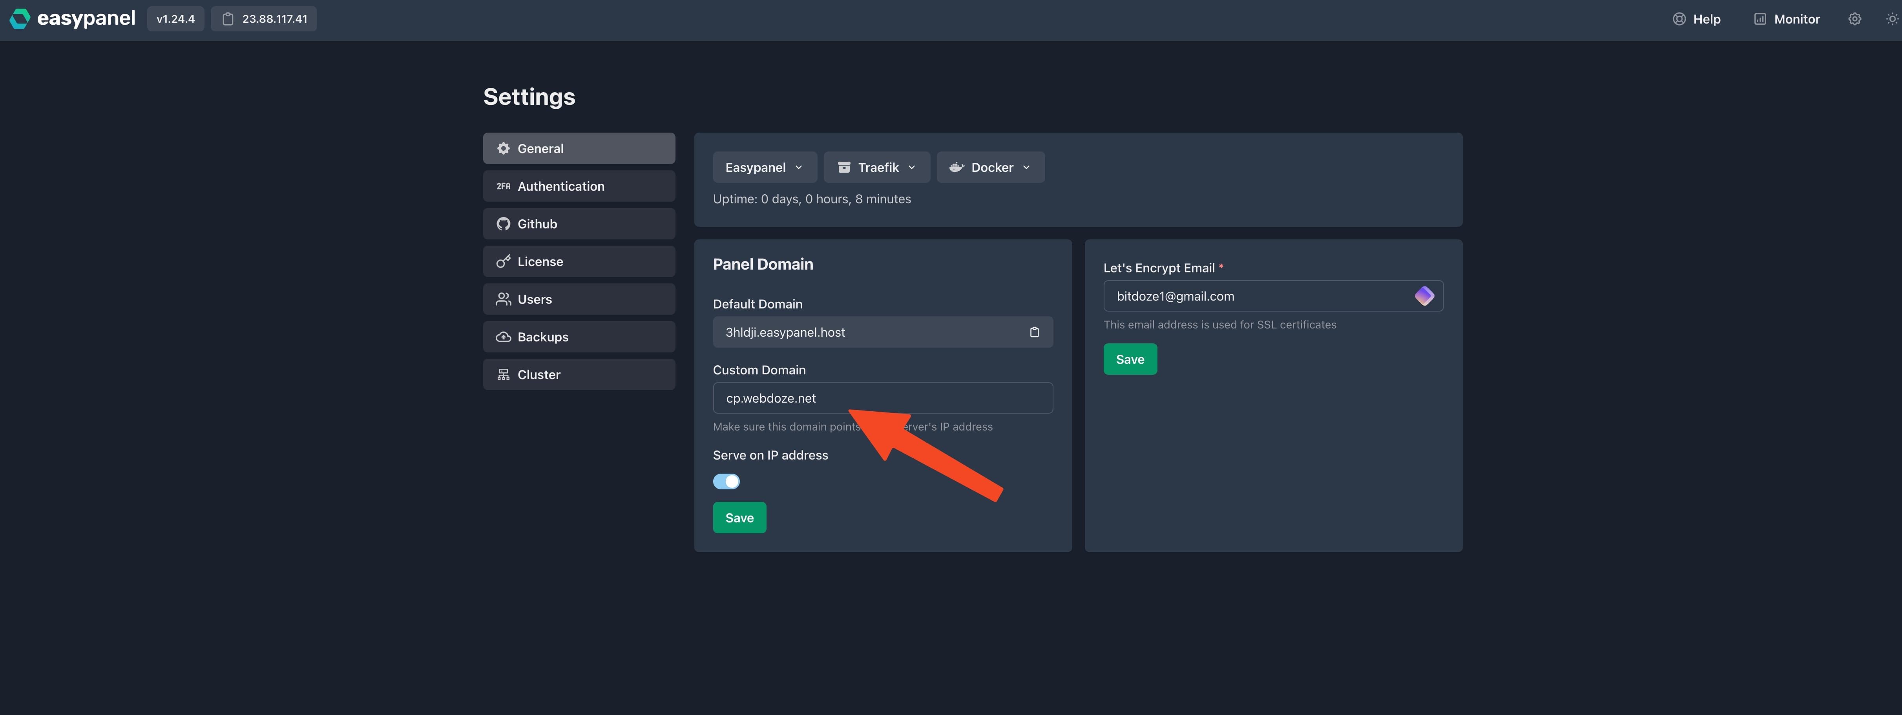Open the Github settings tab
This screenshot has width=1902, height=715.
pos(579,224)
